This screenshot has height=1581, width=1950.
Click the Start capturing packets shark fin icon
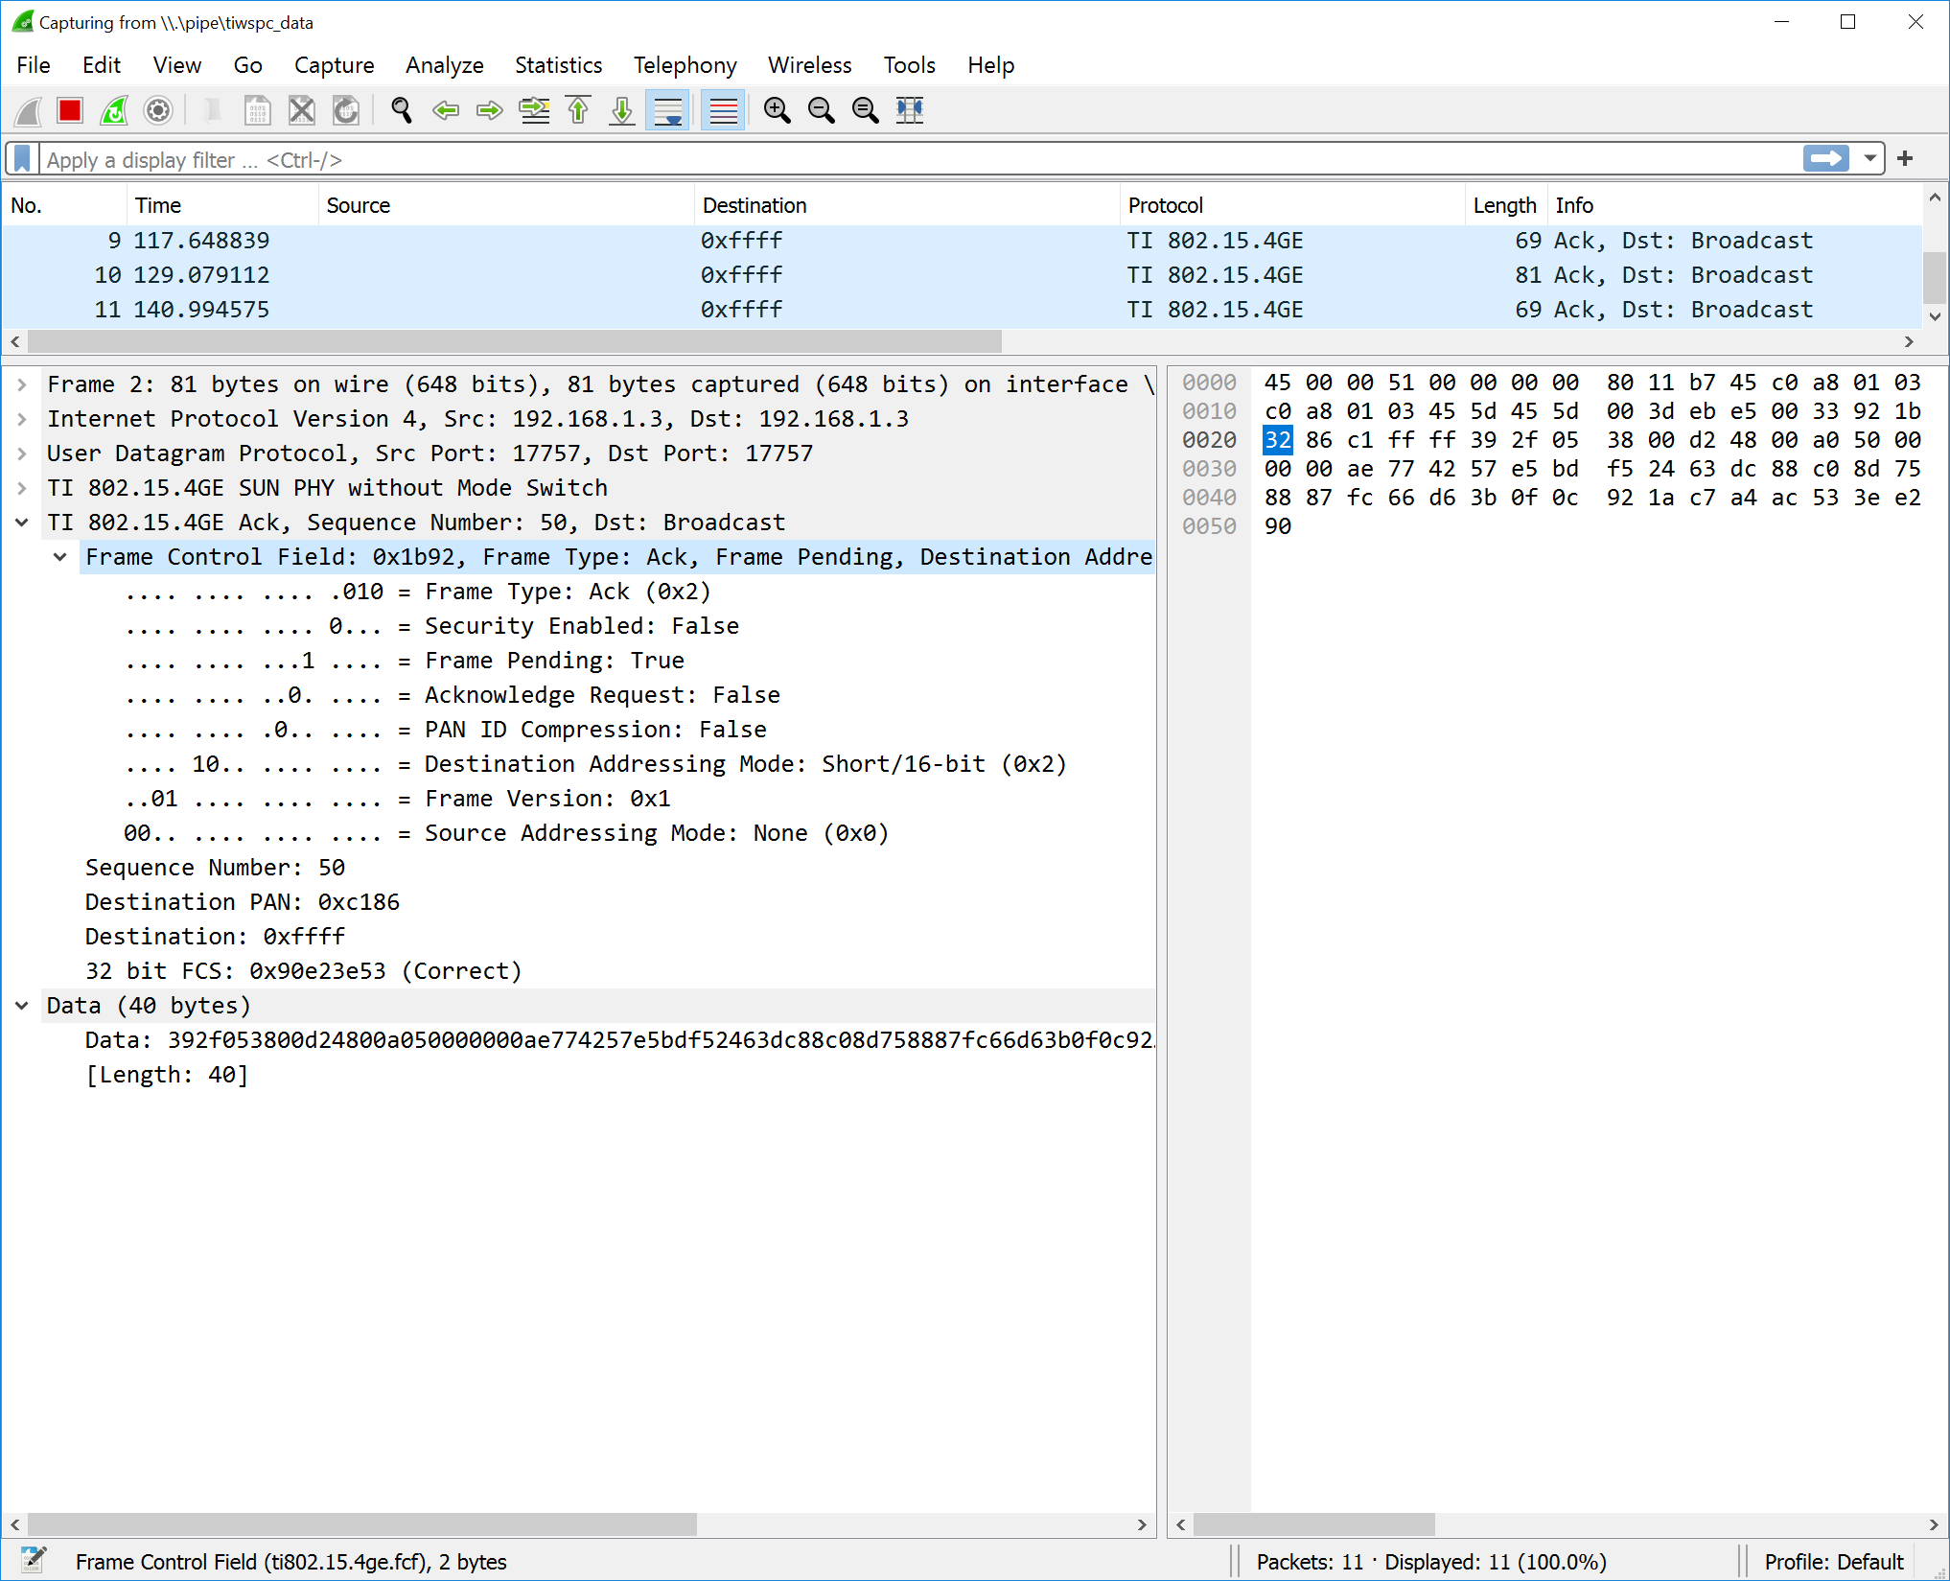coord(29,111)
